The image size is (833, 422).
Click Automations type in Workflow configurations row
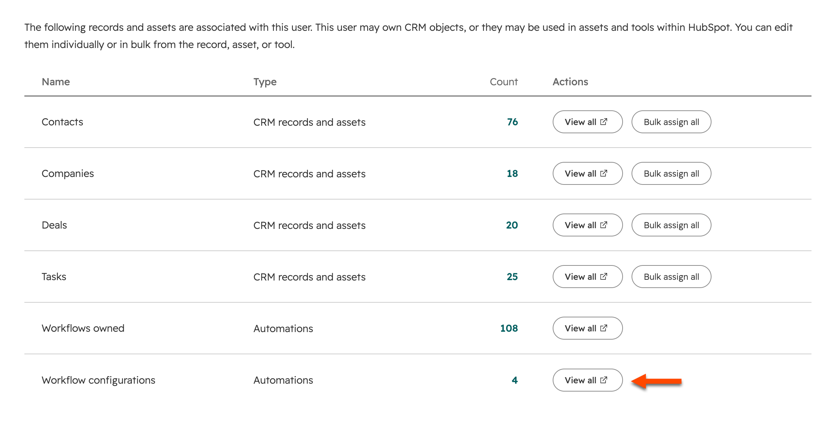tap(283, 380)
